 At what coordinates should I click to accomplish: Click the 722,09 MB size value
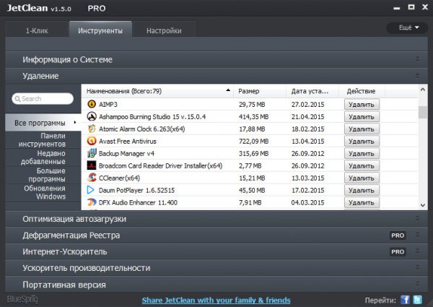pyautogui.click(x=253, y=141)
